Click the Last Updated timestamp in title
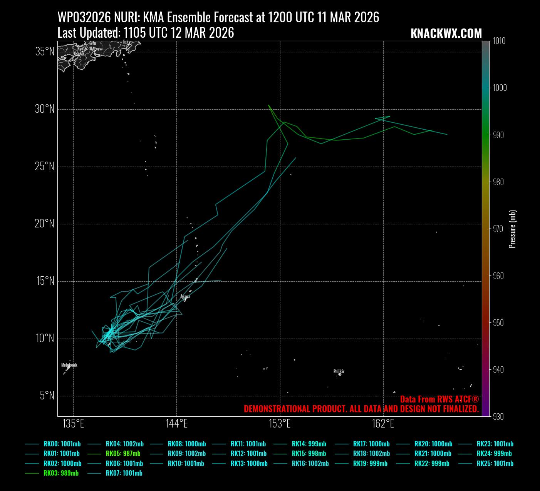Image resolution: width=540 pixels, height=491 pixels. [146, 33]
